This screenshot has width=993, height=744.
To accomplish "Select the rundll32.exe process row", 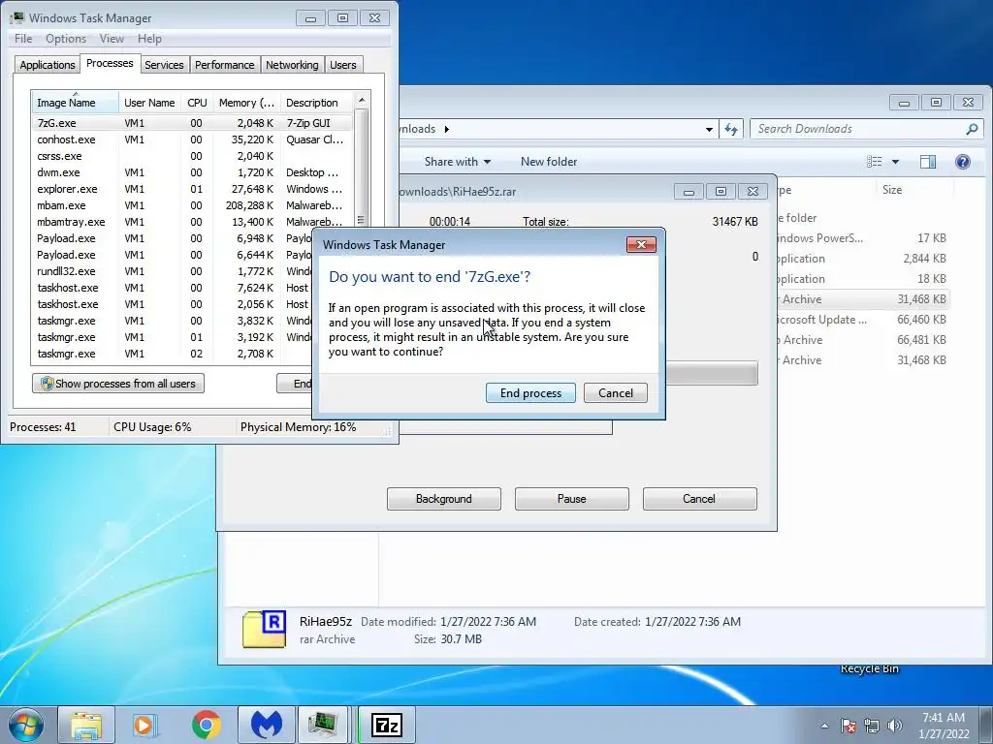I will [173, 271].
